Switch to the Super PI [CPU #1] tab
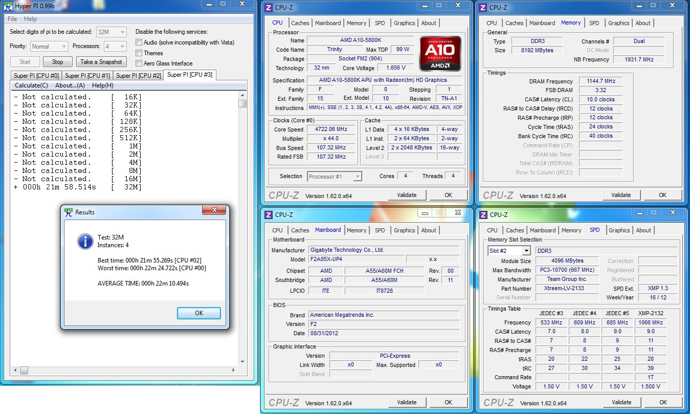690x414 pixels. pyautogui.click(x=88, y=76)
